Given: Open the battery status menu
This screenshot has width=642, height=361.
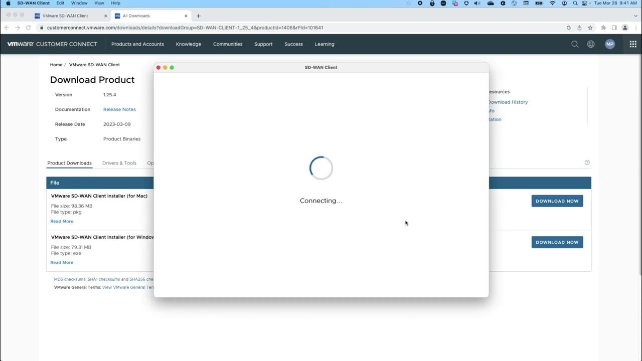Looking at the screenshot, I should point(539,3).
